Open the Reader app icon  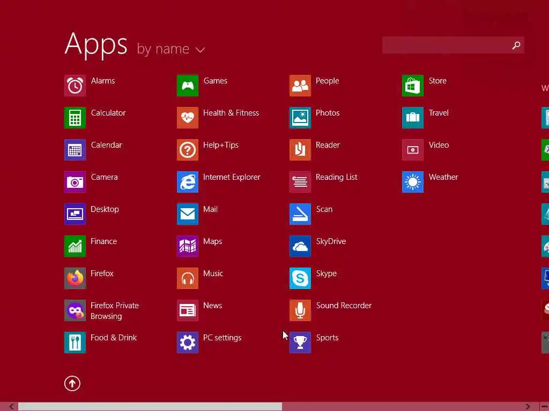click(x=300, y=150)
